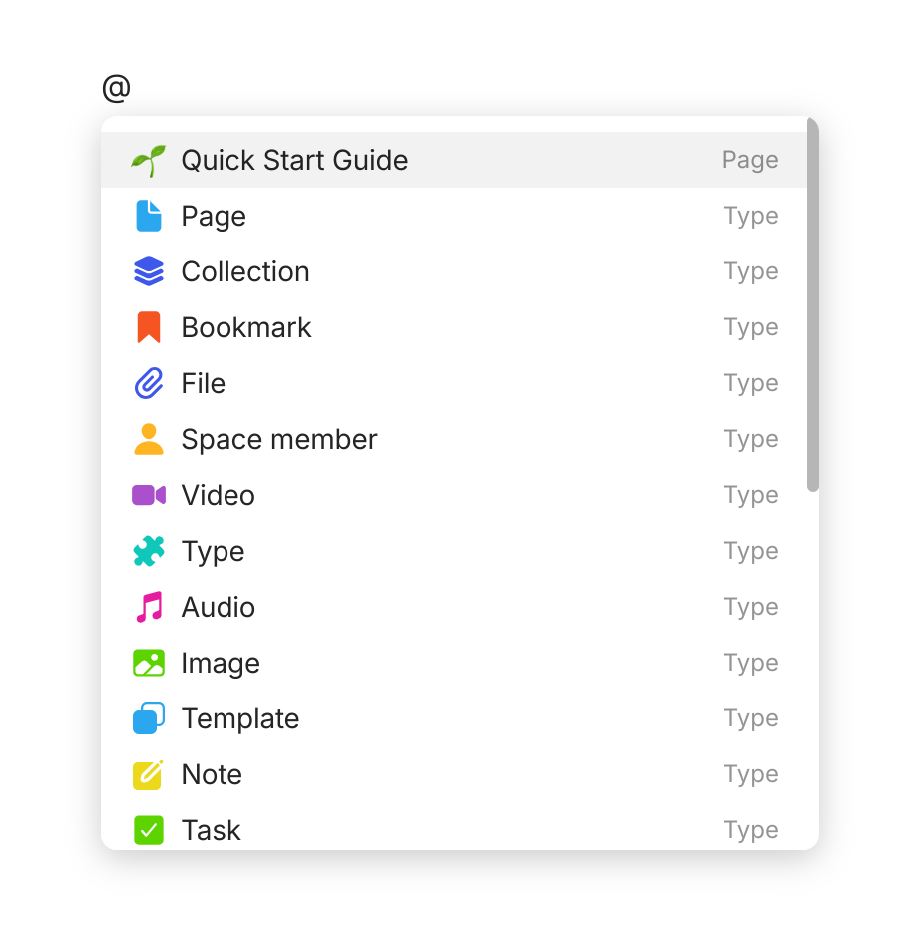
Task: Click the yellow Space member person icon
Action: pos(149,440)
